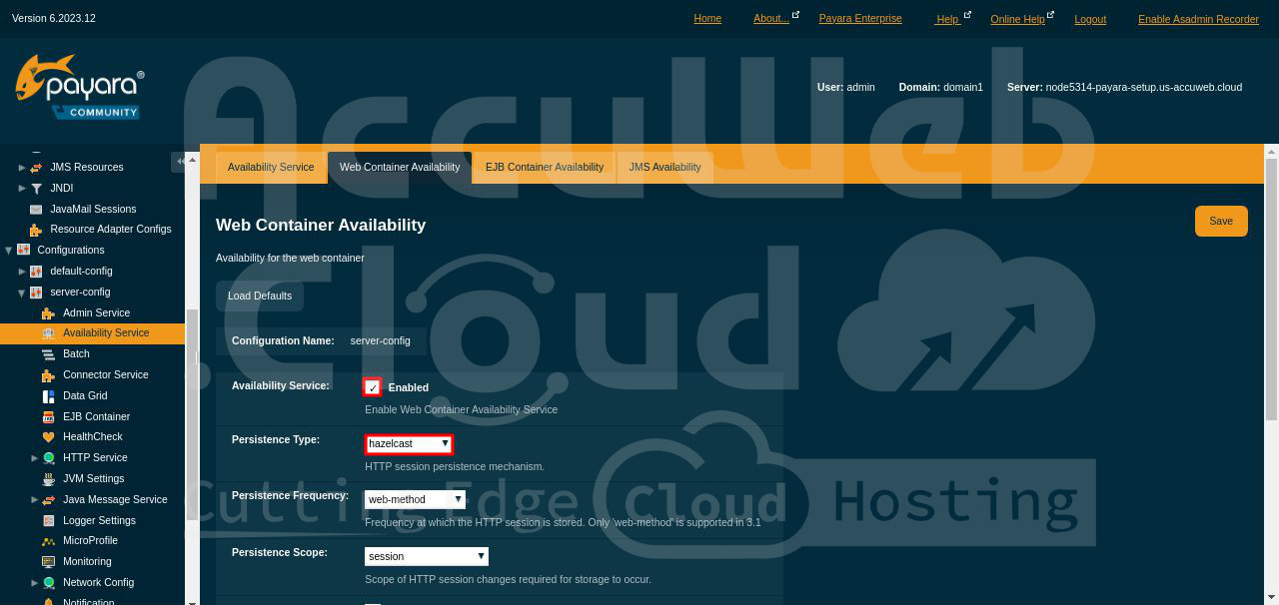Click the Load Defaults button
1279x605 pixels.
click(260, 296)
